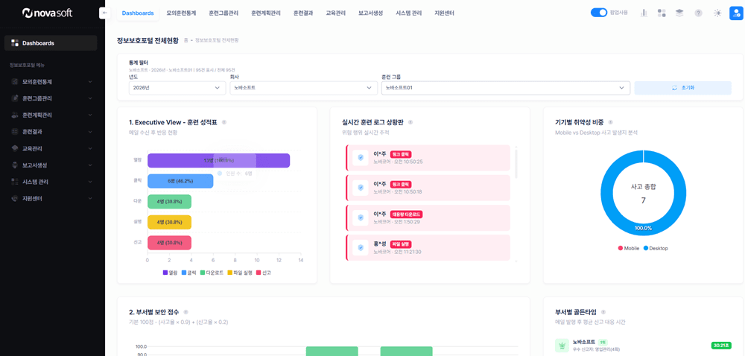Click the info icon beside 실시간 훈련 로그 상황판
745x356 pixels.
pyautogui.click(x=410, y=122)
